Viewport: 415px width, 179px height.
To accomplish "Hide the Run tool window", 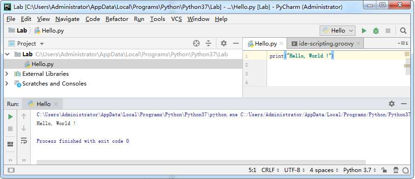I will 404,104.
